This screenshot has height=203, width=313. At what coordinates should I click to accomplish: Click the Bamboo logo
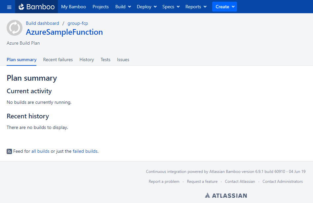point(36,7)
